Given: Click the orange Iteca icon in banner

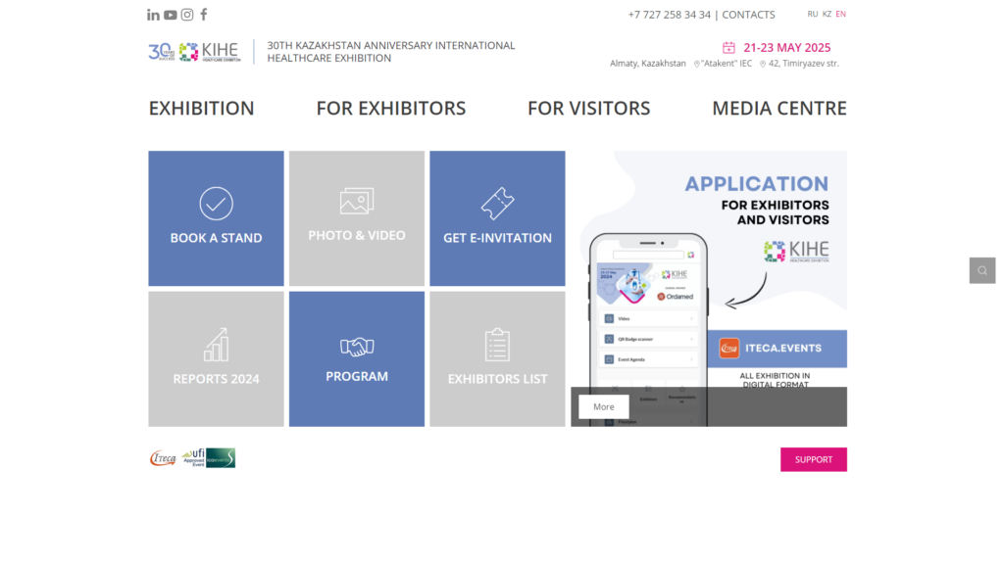Looking at the screenshot, I should click(x=728, y=349).
